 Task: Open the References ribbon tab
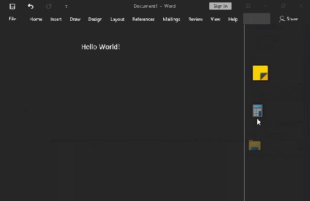143,19
